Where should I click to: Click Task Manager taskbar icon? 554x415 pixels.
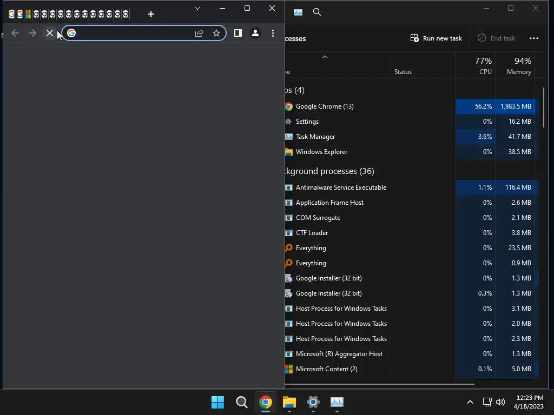coord(337,402)
